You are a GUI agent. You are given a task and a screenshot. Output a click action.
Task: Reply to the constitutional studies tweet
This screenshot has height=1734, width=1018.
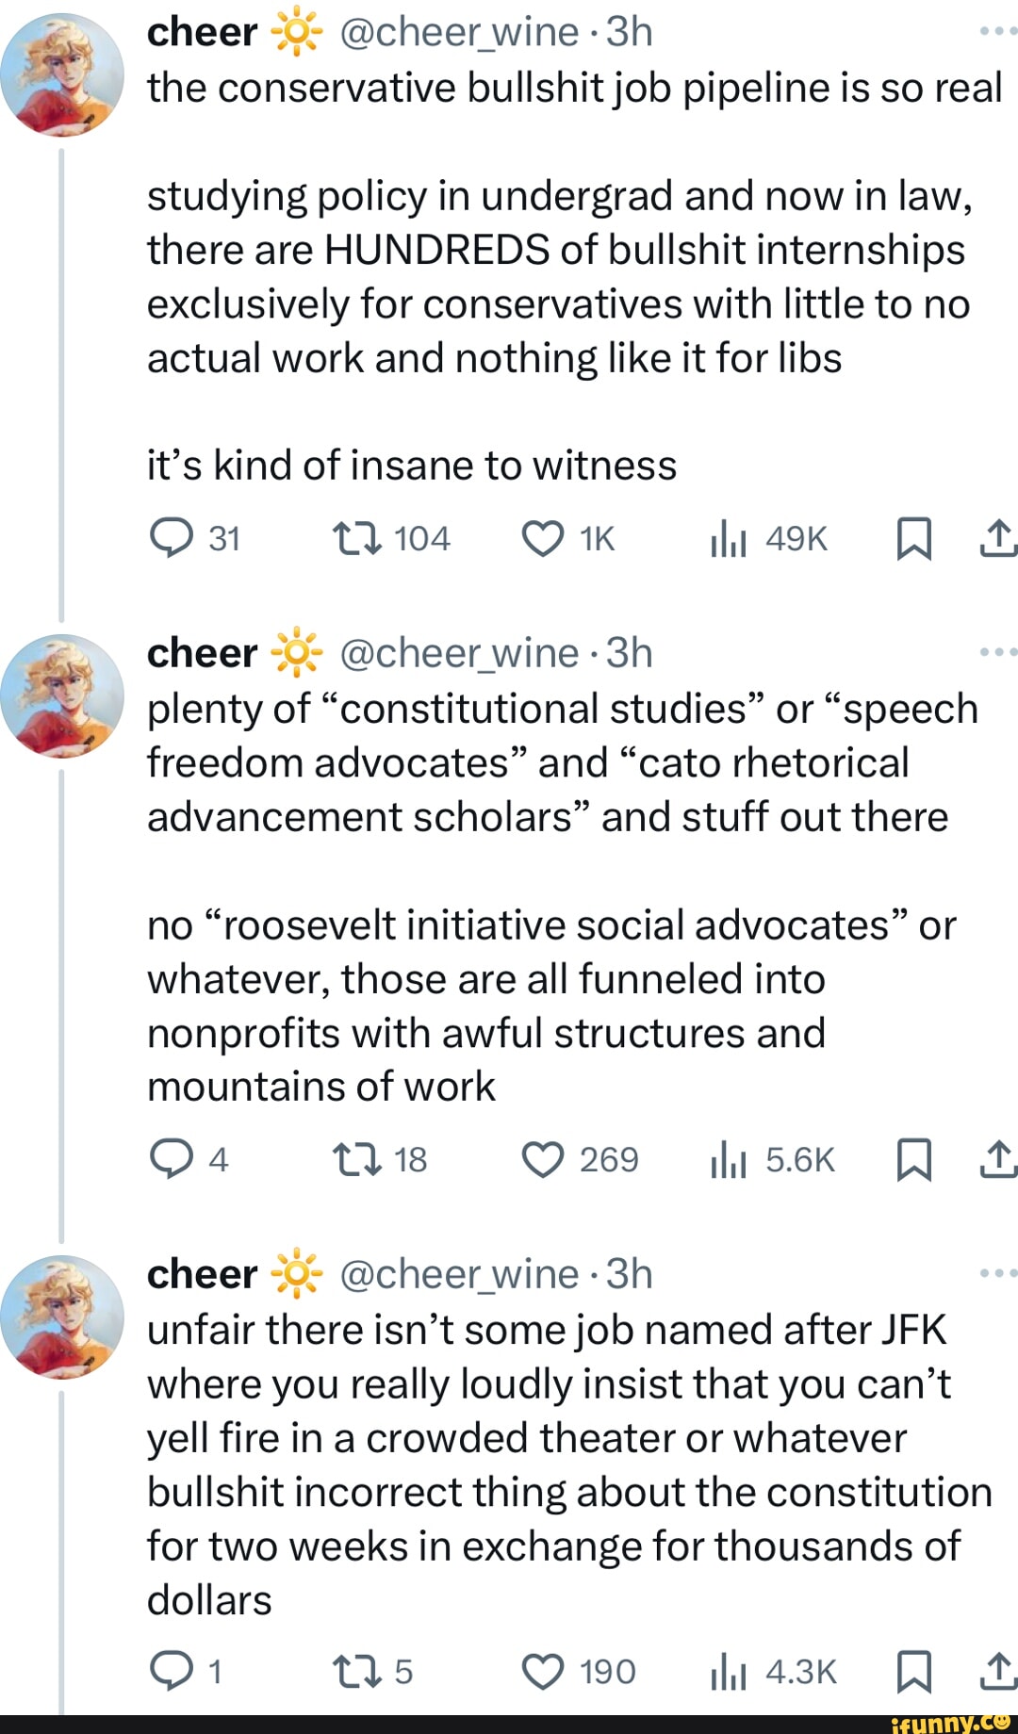coord(171,1160)
